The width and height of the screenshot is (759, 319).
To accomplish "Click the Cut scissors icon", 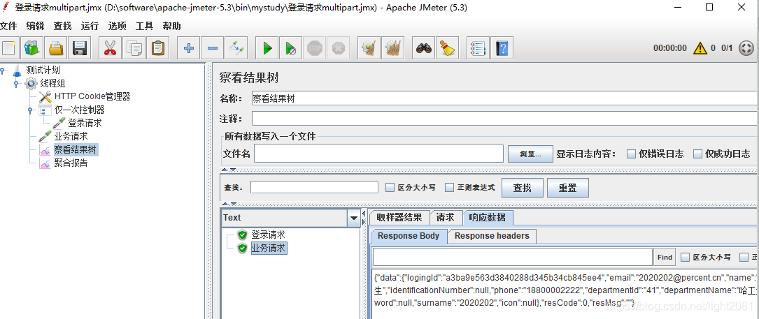I will click(x=110, y=48).
